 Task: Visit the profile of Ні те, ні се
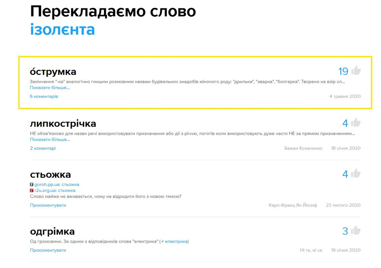point(311,250)
